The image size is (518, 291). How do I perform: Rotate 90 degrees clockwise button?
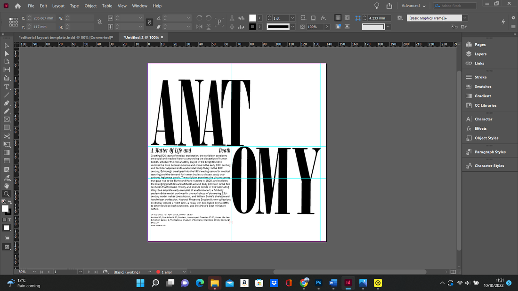[199, 18]
